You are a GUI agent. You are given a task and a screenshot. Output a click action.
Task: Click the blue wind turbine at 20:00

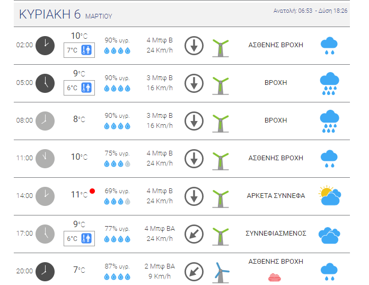pyautogui.click(x=221, y=272)
